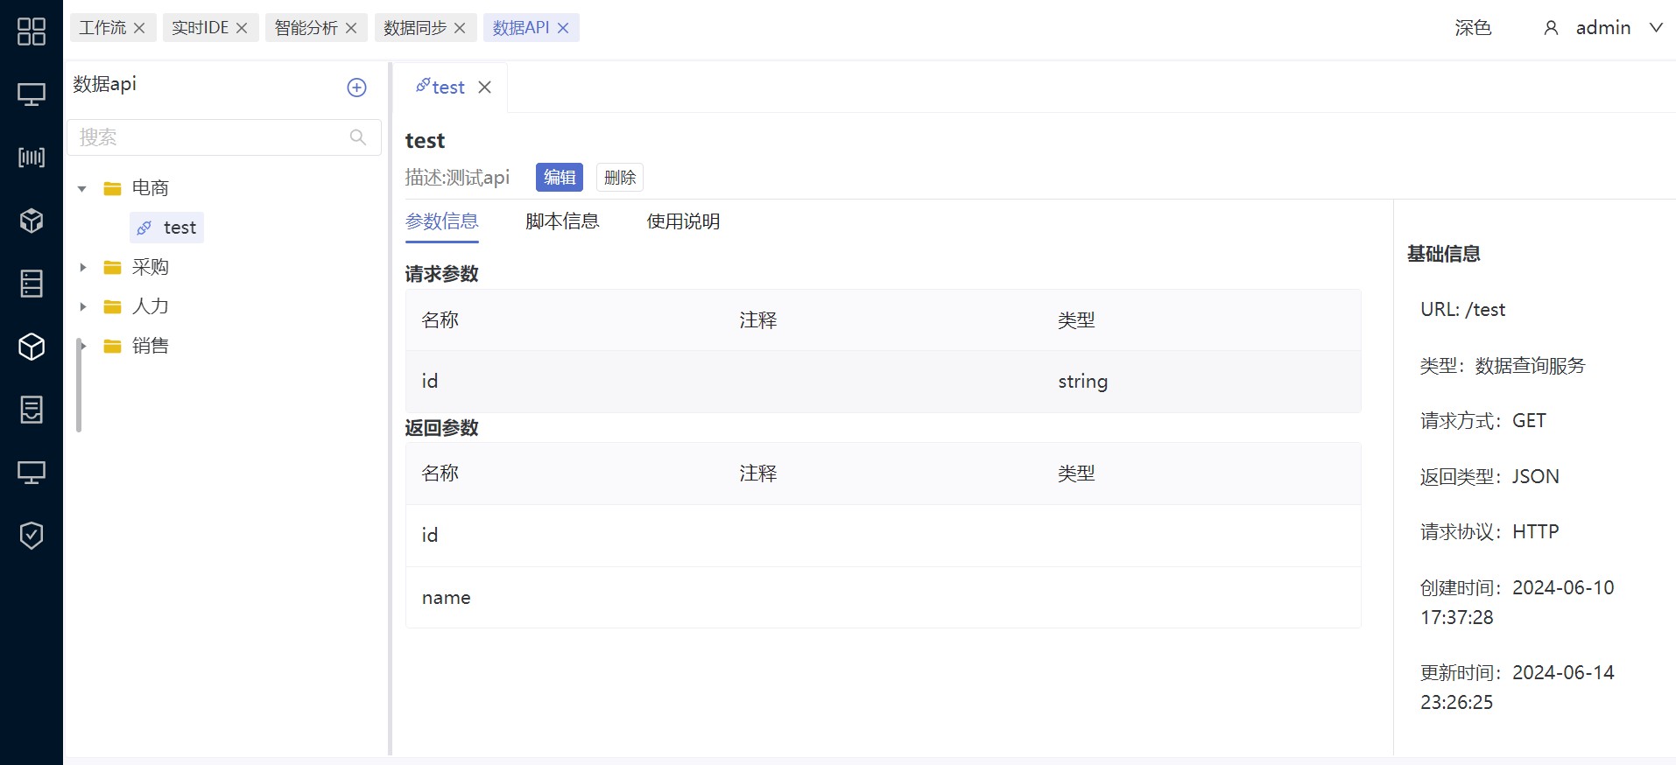1676x765 pixels.
Task: Click the admin user avatar icon
Action: [1551, 28]
